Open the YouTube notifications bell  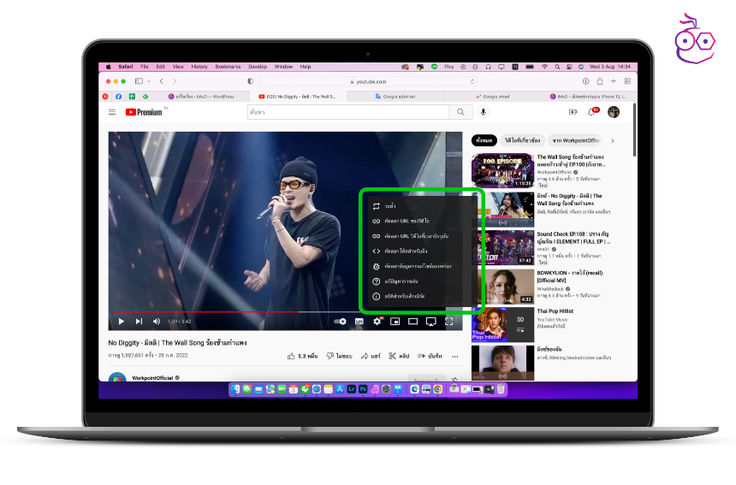pyautogui.click(x=592, y=112)
